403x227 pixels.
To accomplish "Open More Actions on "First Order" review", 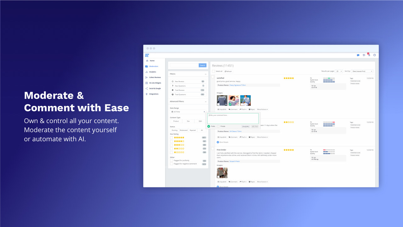I will [x=262, y=182].
